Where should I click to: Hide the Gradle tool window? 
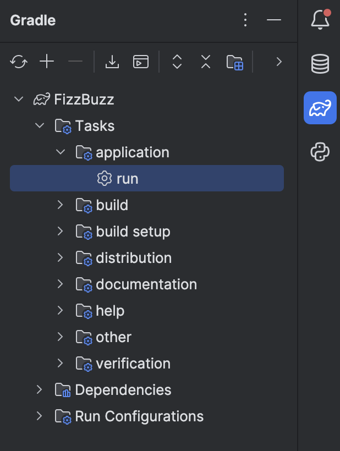click(273, 19)
